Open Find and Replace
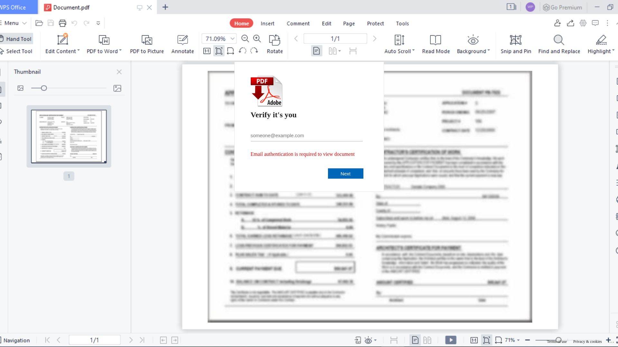 coord(559,44)
